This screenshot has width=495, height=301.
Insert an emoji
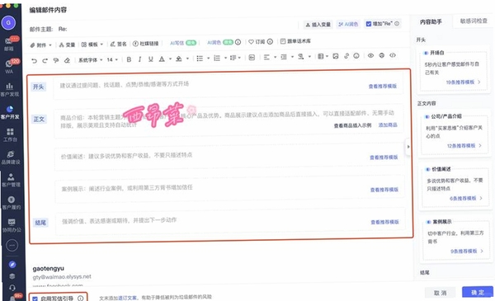(x=356, y=56)
